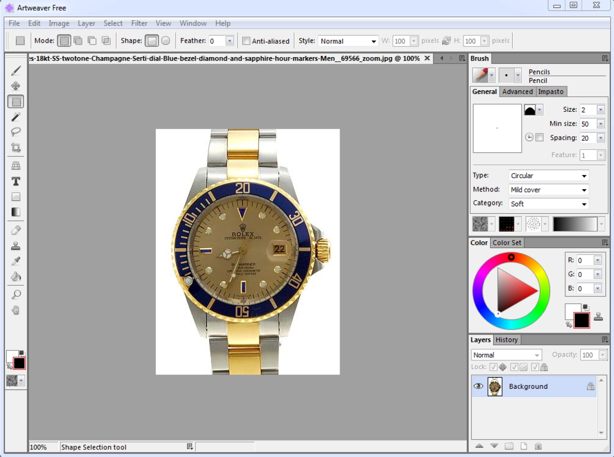Select the Magic Wand tool
This screenshot has width=614, height=457.
[16, 117]
